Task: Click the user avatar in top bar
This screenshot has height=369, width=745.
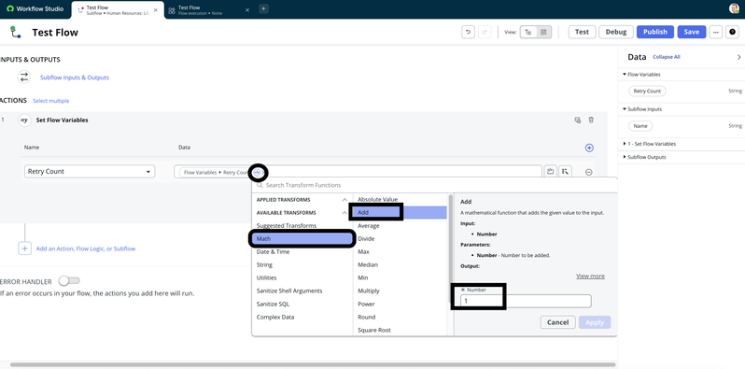Action: (x=734, y=8)
